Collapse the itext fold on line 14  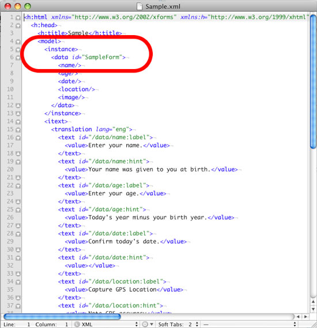click(18, 122)
